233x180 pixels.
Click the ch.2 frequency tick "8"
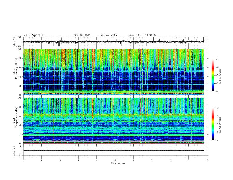coord(20,107)
